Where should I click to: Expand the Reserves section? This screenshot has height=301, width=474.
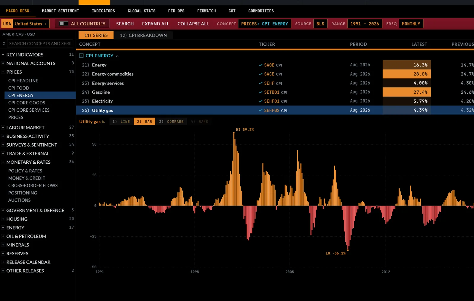(x=3, y=253)
